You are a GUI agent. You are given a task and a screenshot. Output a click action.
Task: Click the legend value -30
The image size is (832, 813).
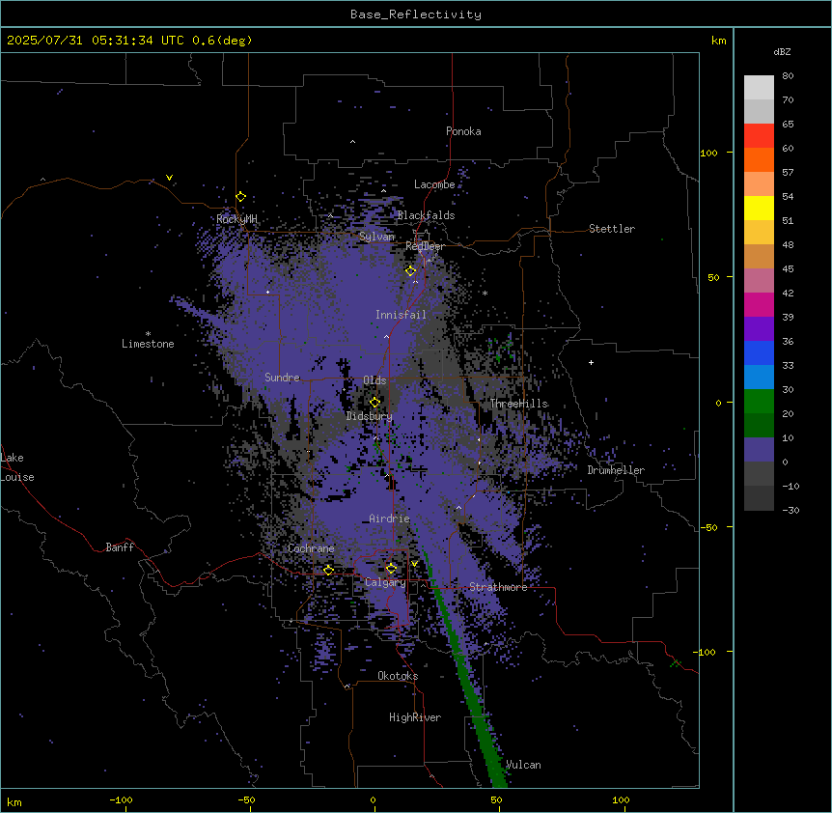tap(790, 511)
